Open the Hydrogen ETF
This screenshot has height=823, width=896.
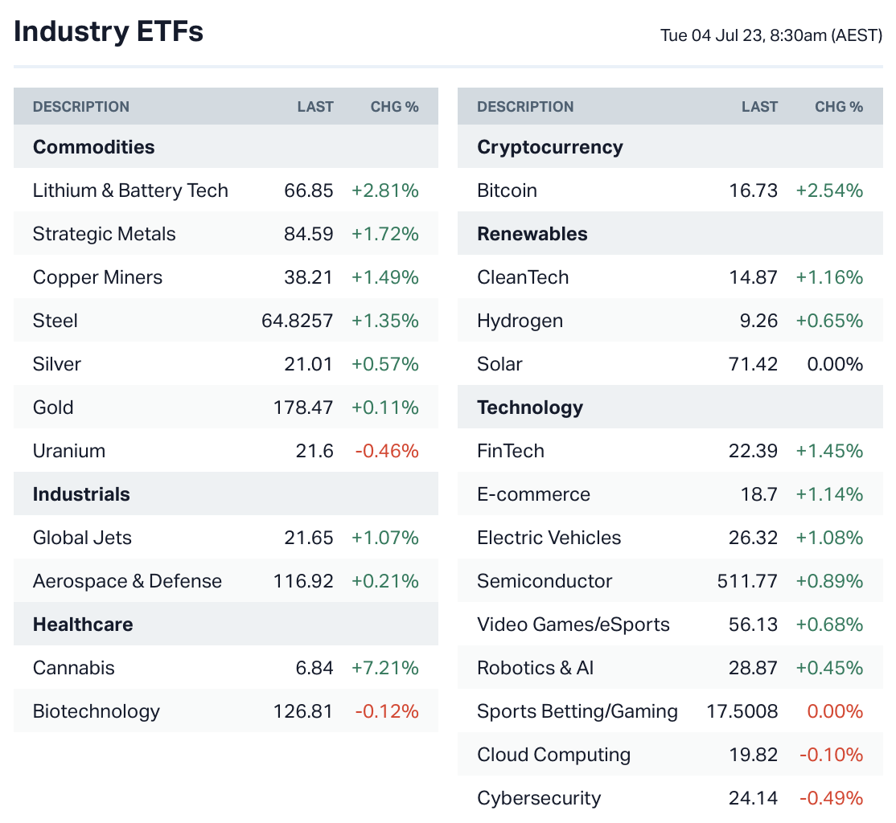(x=520, y=321)
